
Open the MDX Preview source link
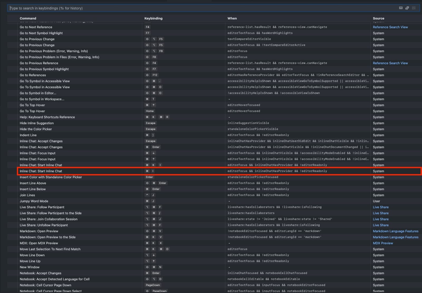(383, 243)
